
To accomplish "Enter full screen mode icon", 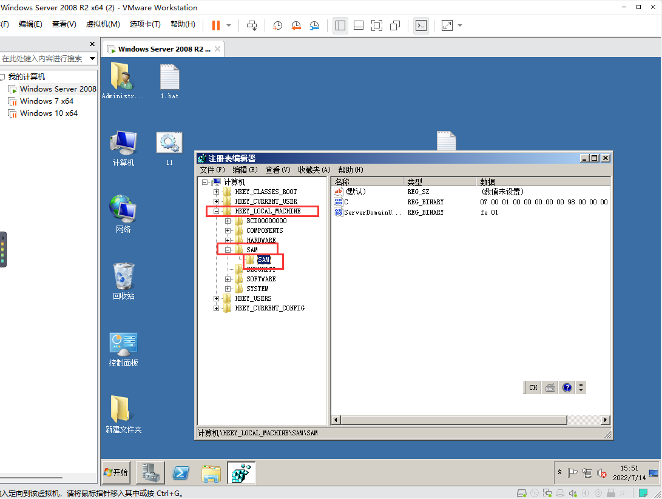I will (377, 25).
